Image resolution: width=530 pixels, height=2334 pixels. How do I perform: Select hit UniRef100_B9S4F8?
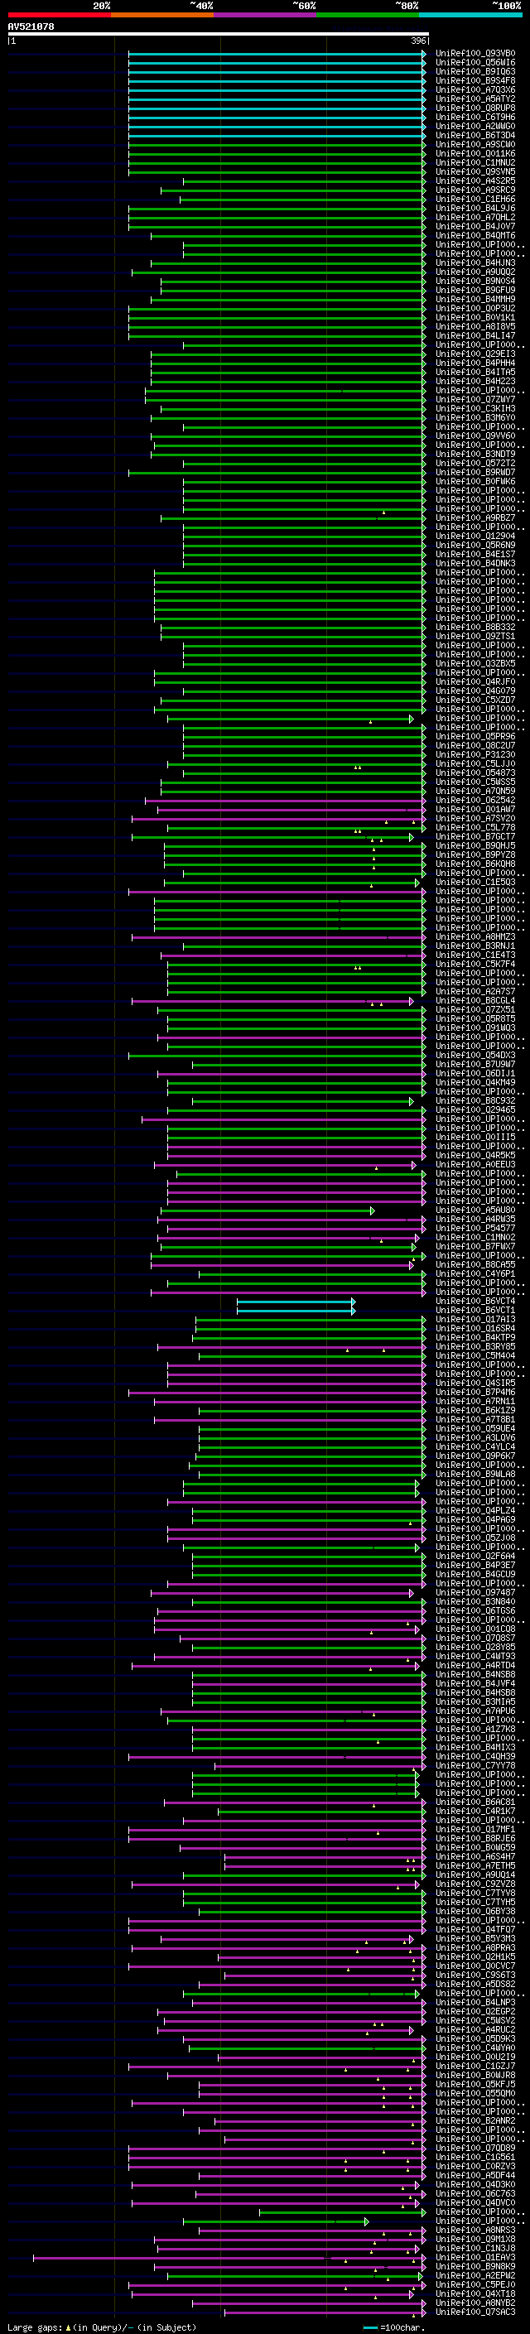tap(475, 80)
